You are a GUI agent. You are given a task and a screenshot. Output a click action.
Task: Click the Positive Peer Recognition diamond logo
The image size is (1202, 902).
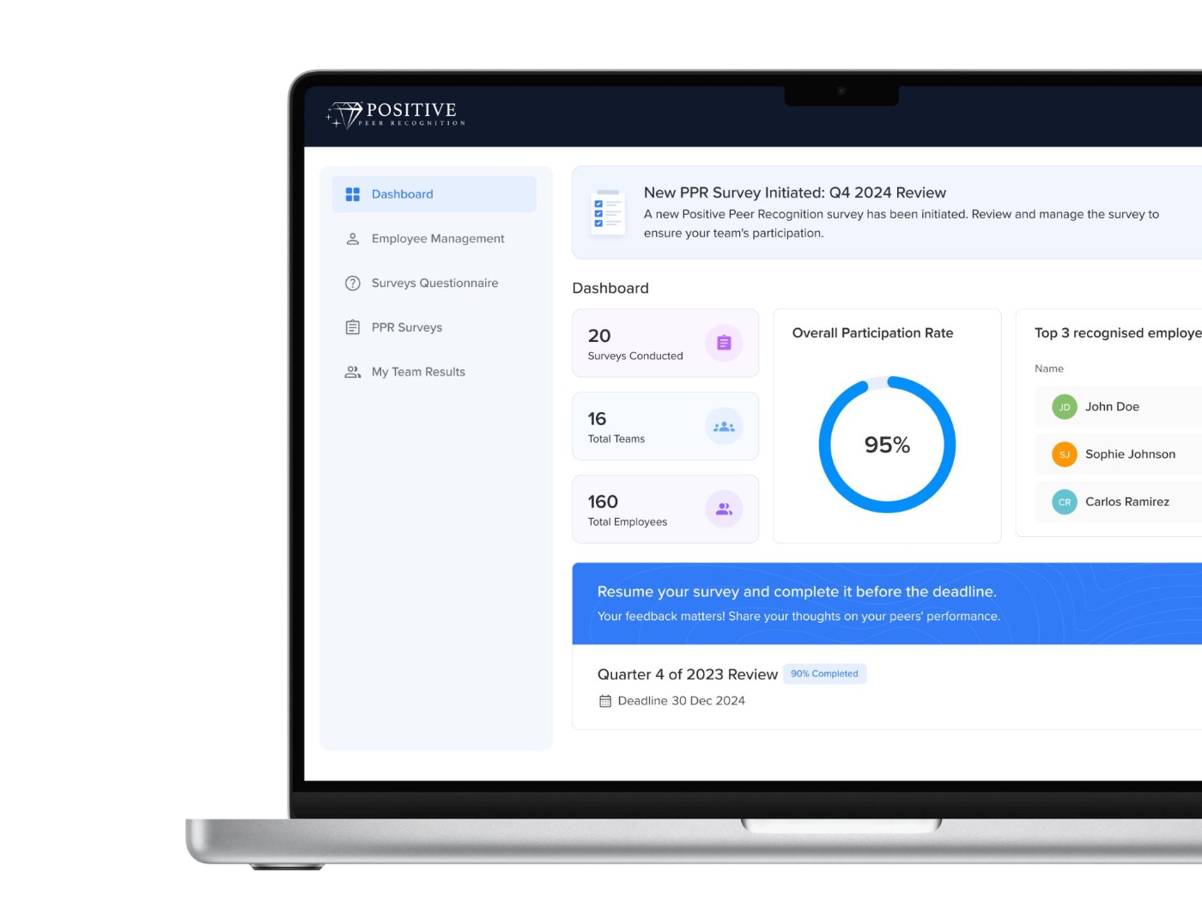pos(396,114)
